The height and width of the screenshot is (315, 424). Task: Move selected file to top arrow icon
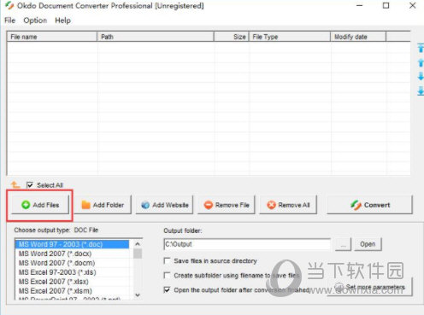click(x=421, y=48)
